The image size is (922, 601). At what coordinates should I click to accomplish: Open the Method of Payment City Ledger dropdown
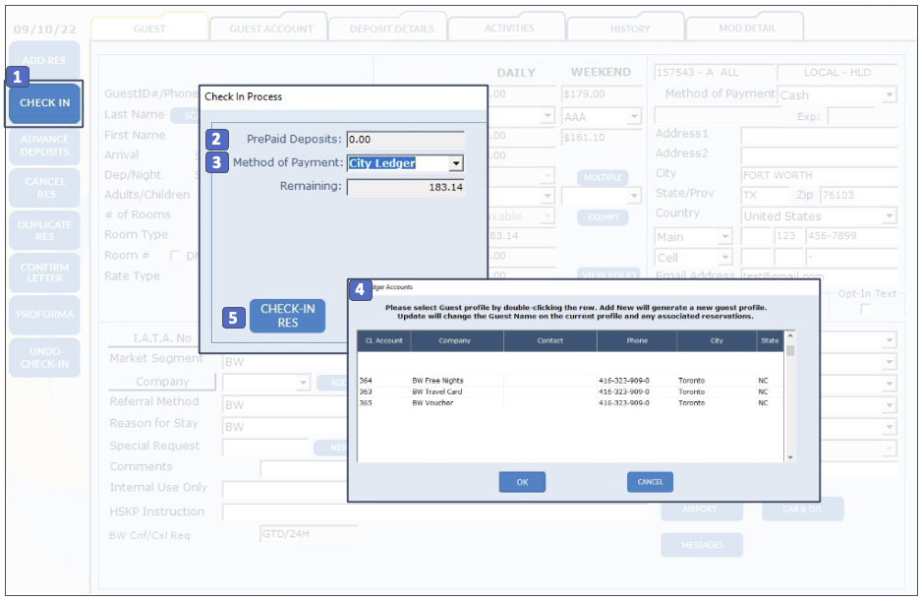click(x=455, y=163)
